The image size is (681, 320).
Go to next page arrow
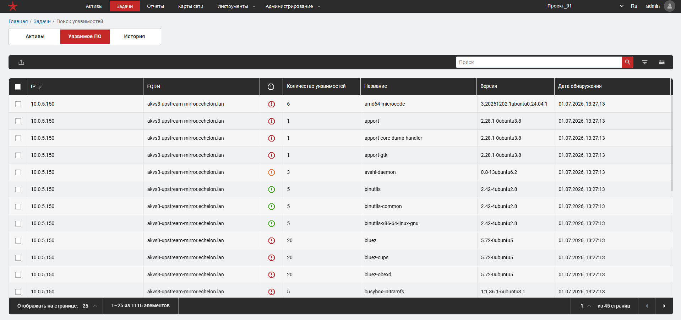(664, 306)
